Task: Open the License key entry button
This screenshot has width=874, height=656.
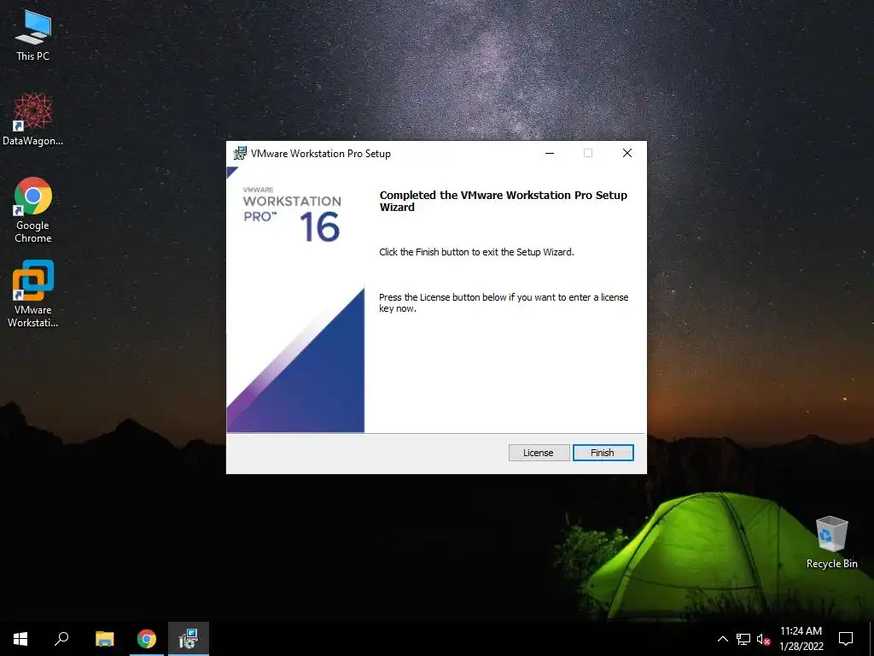Action: [539, 453]
